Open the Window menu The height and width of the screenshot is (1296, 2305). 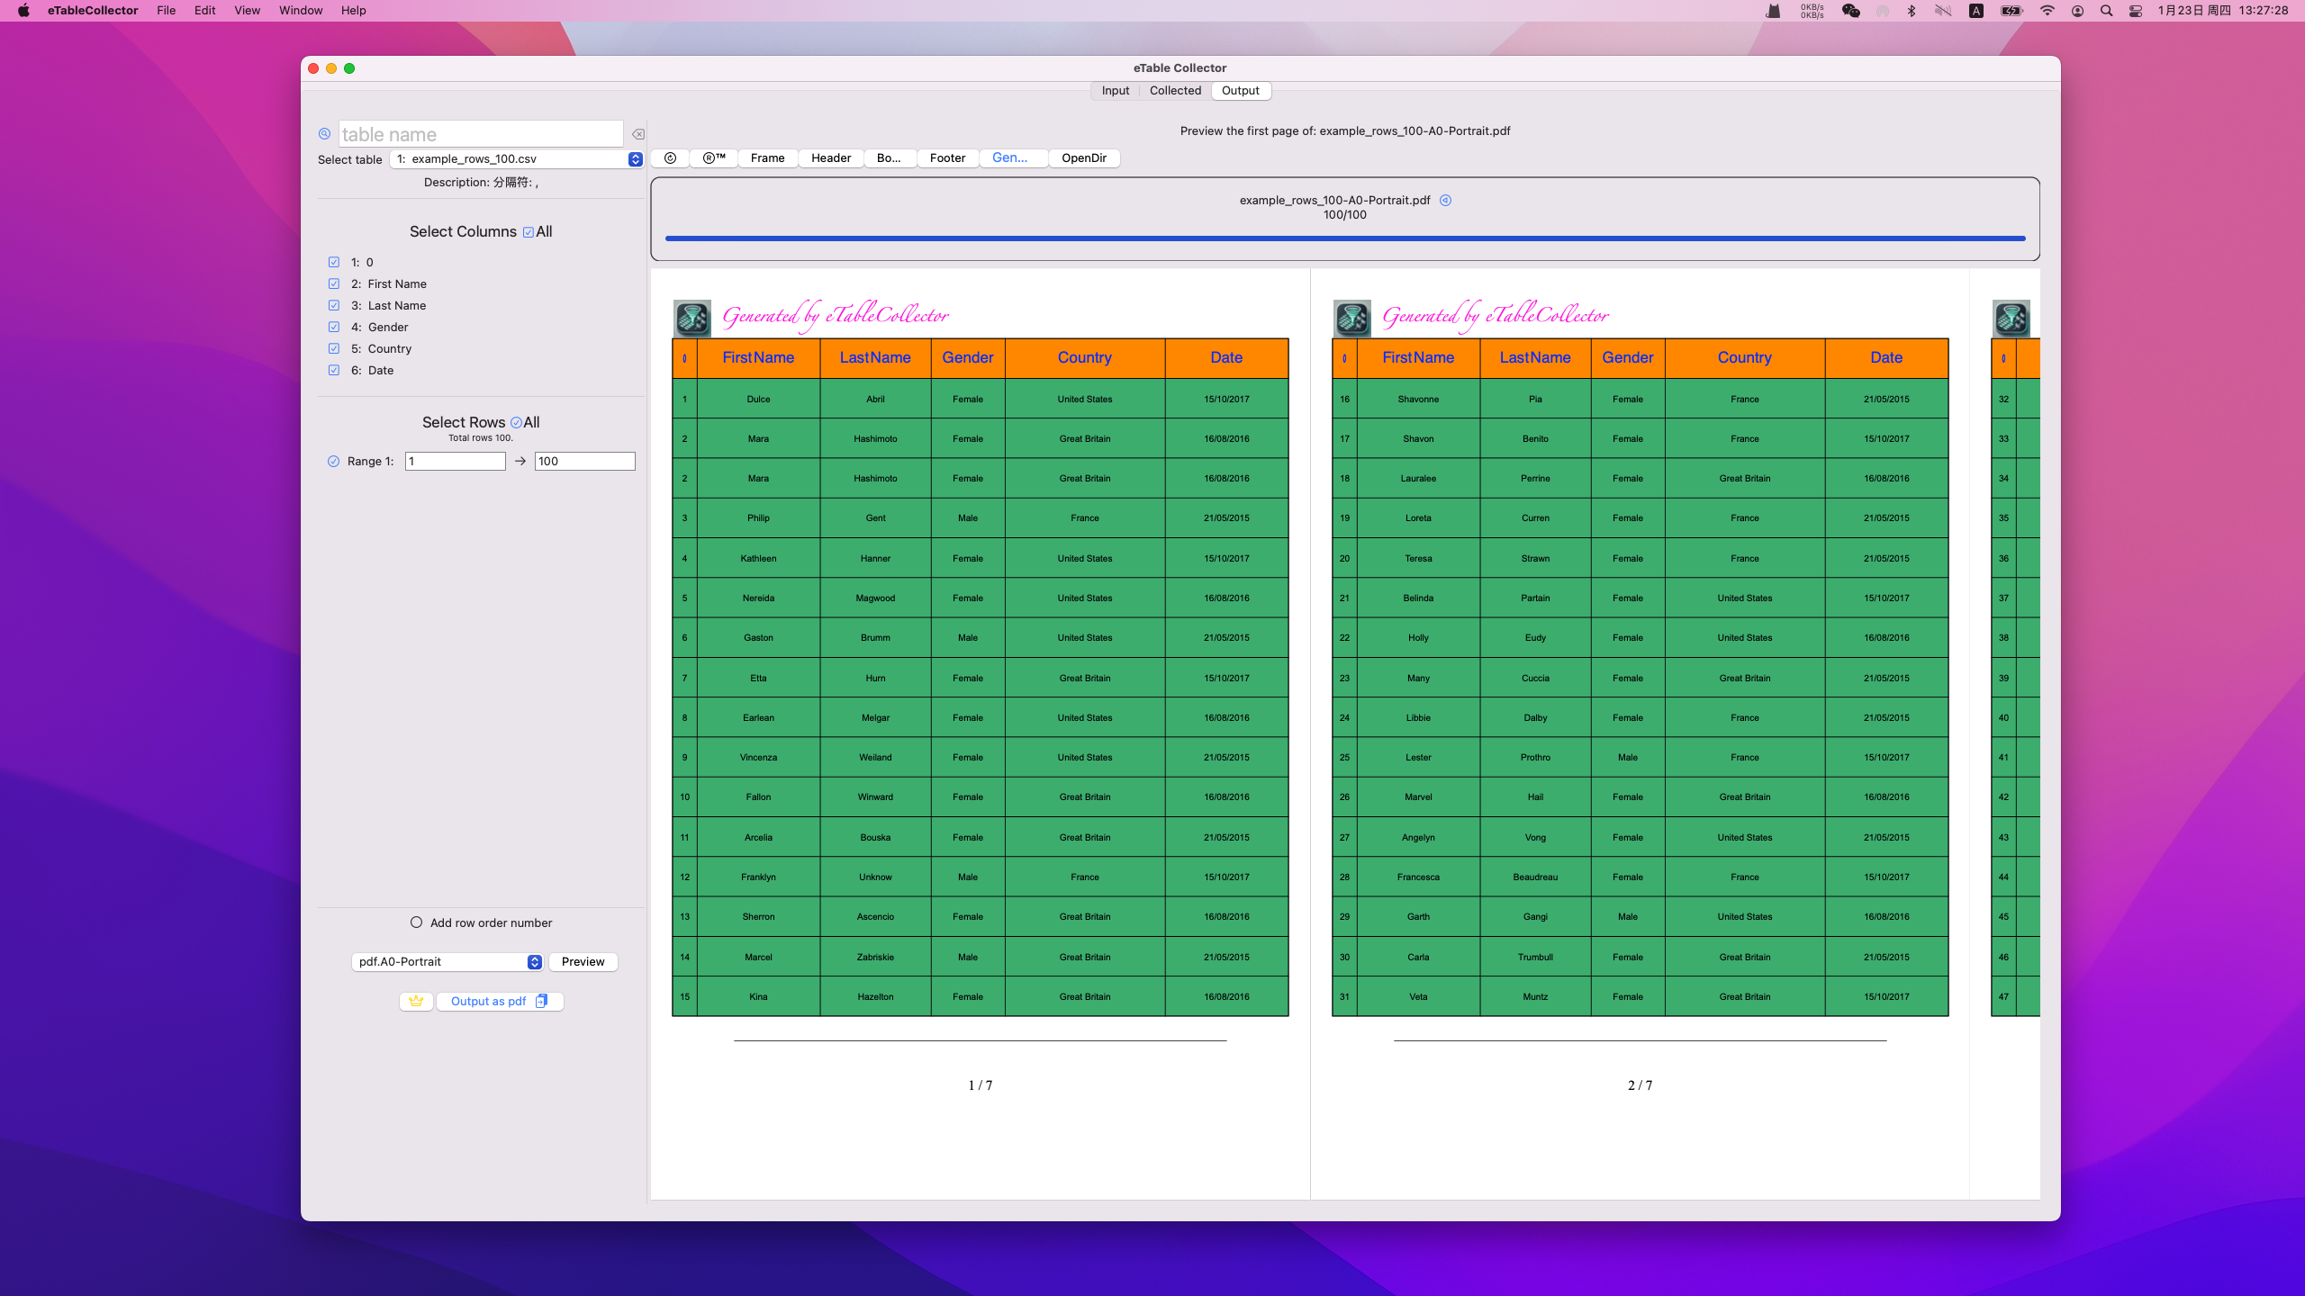click(x=301, y=11)
